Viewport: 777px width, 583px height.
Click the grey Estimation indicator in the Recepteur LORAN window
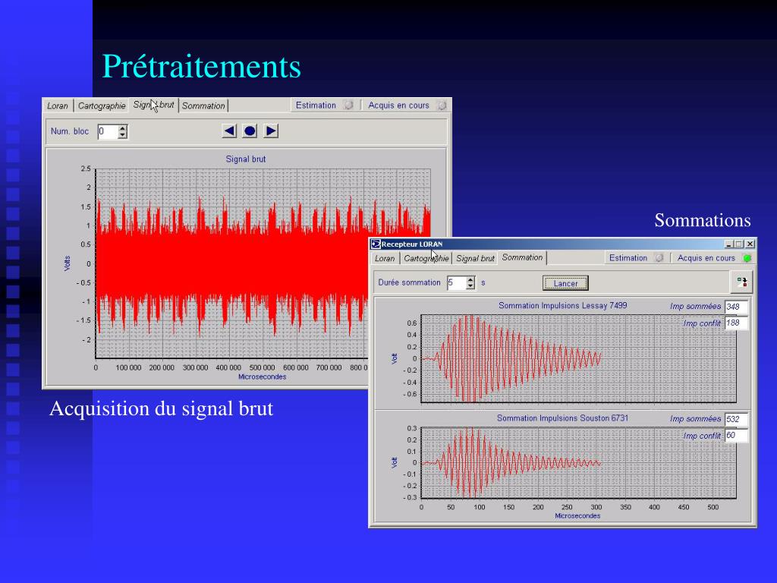659,258
